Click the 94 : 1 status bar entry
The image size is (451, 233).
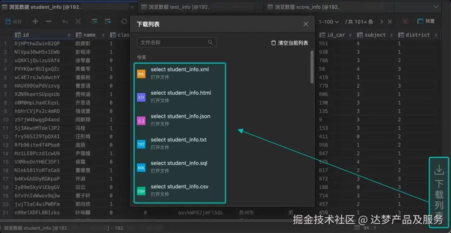click(368, 228)
